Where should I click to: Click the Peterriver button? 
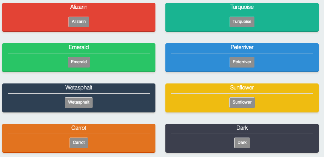pyautogui.click(x=242, y=62)
